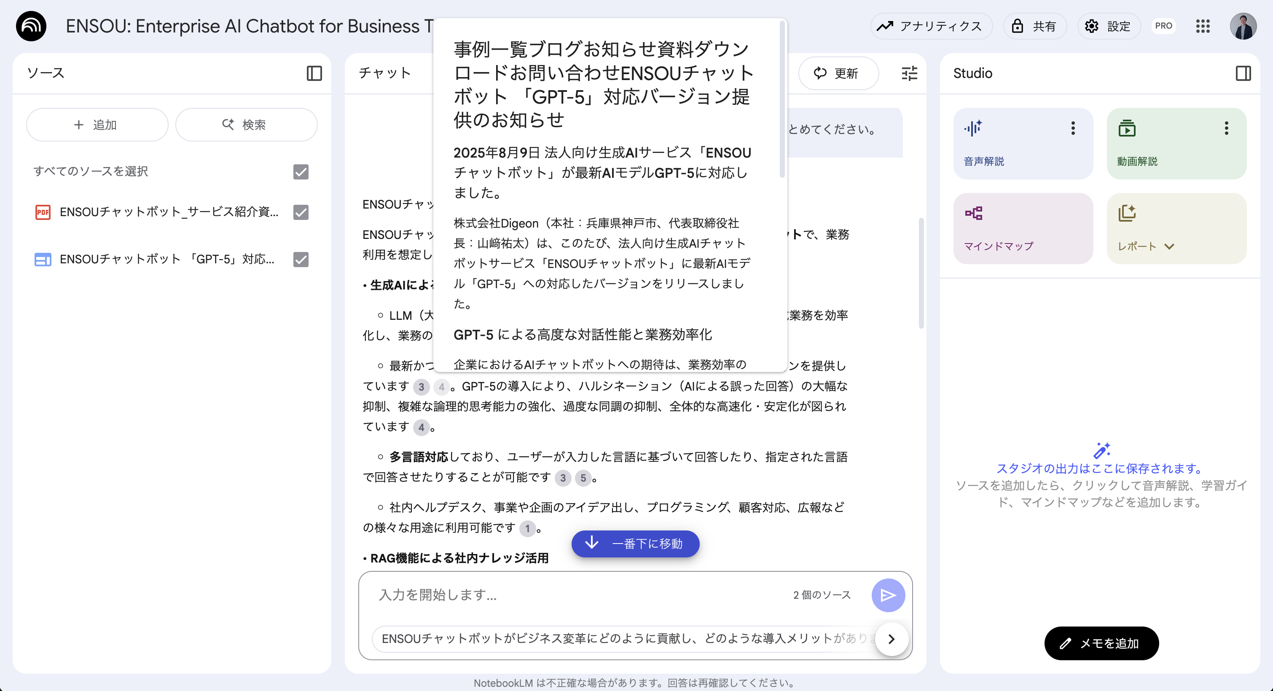Viewport: 1273px width, 691px height.
Task: Click 更新 to refresh the chat
Action: (x=838, y=74)
